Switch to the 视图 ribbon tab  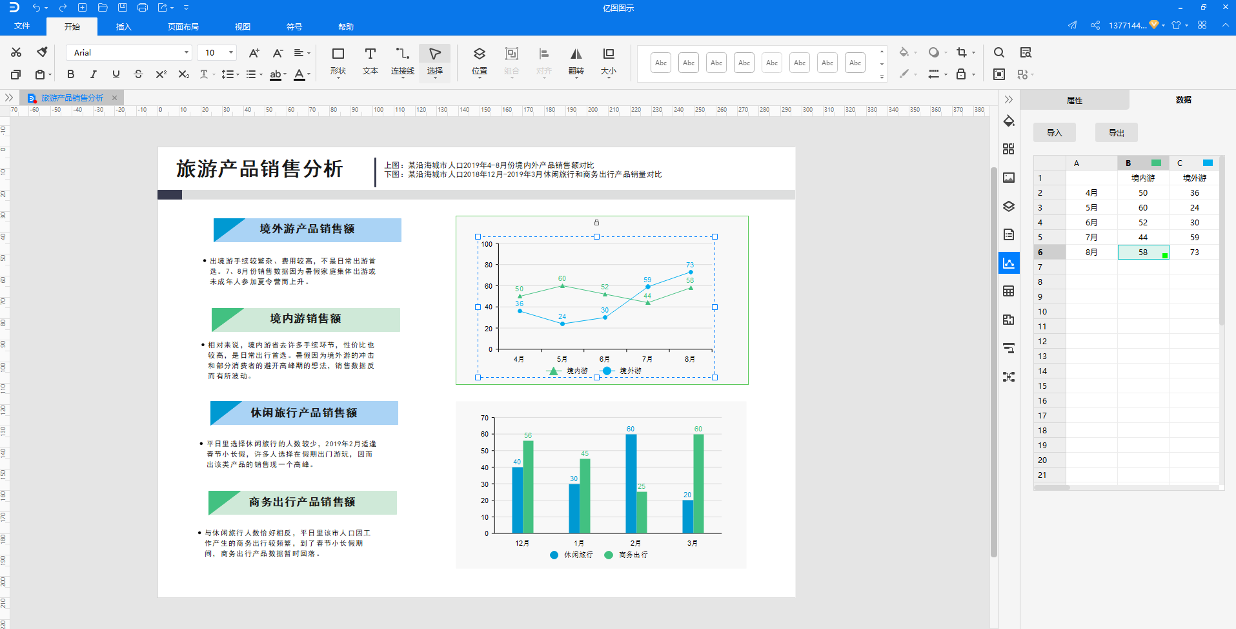pyautogui.click(x=242, y=26)
